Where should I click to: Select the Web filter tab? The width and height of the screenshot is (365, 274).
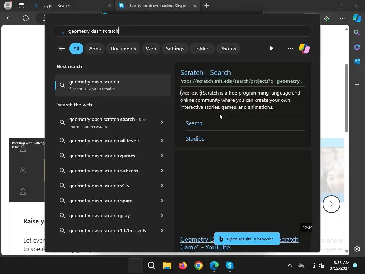click(x=151, y=49)
